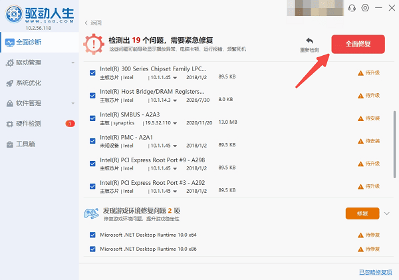Click warning icon on .NET Runtime x86 row
The width and height of the screenshot is (399, 280).
tap(360, 249)
